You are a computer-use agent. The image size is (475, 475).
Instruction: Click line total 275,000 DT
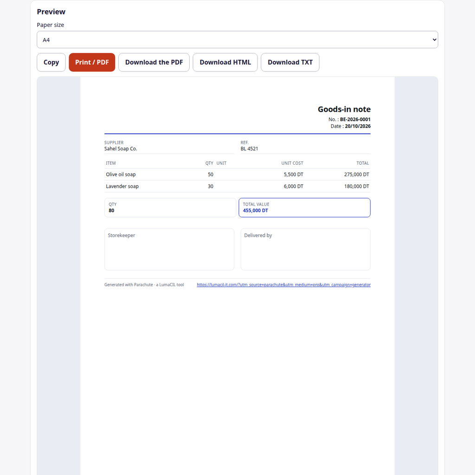357,174
